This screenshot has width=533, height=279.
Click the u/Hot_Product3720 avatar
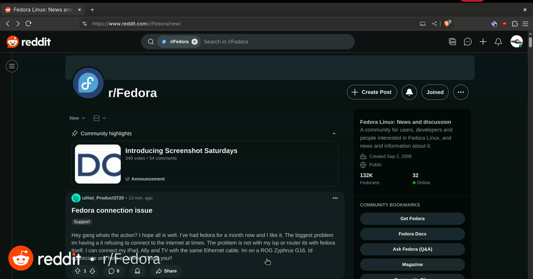(76, 198)
